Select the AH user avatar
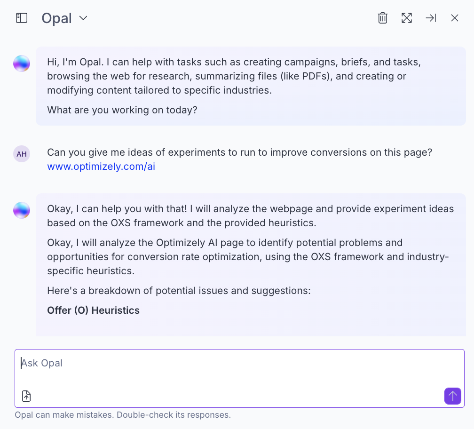This screenshot has height=429, width=474. pos(22,154)
